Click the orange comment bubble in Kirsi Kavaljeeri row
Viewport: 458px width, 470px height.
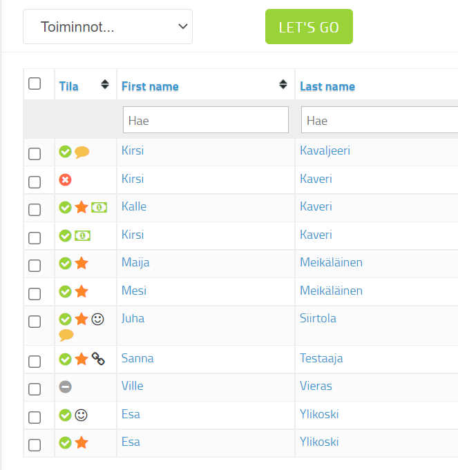click(82, 152)
